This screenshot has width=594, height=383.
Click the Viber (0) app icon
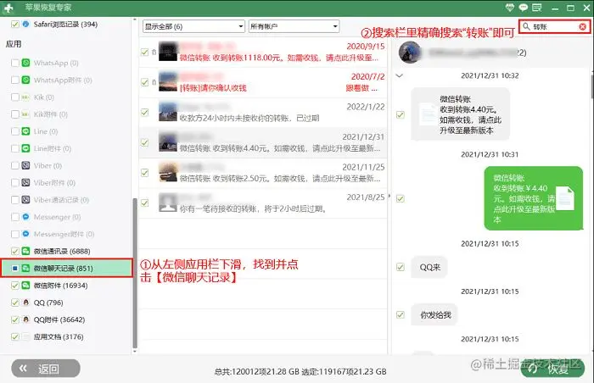coord(25,165)
